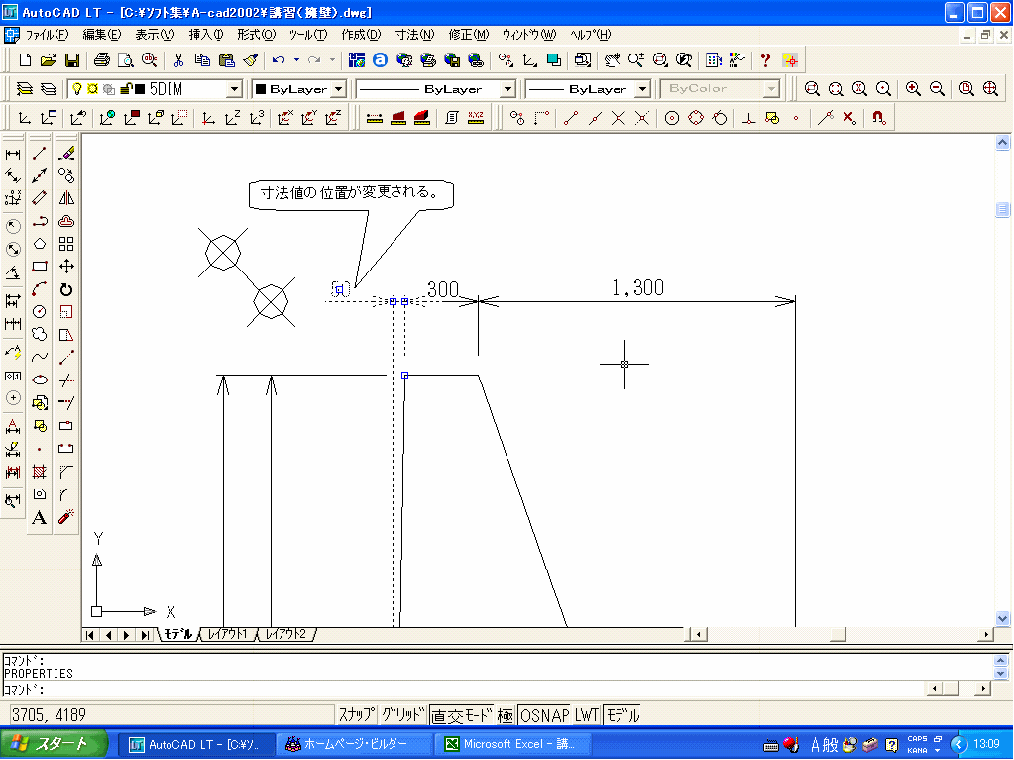This screenshot has height=760, width=1014.
Task: Pick the Polygon drawing tool
Action: tap(40, 244)
